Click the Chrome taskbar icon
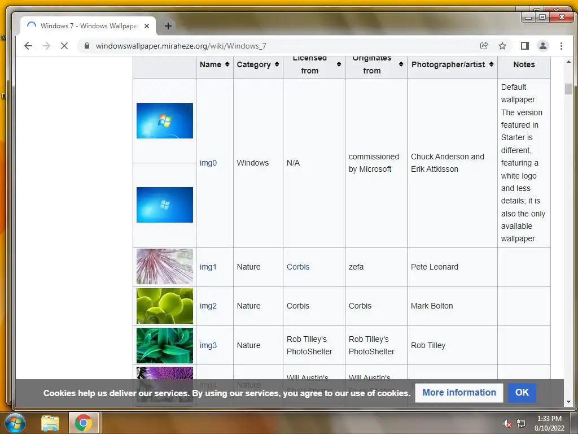 point(84,423)
